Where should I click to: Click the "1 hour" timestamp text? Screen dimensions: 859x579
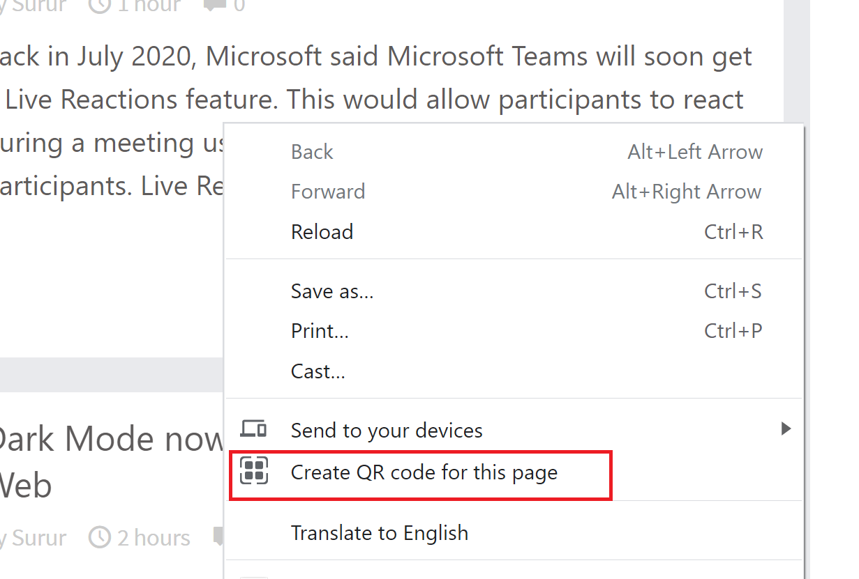(149, 6)
